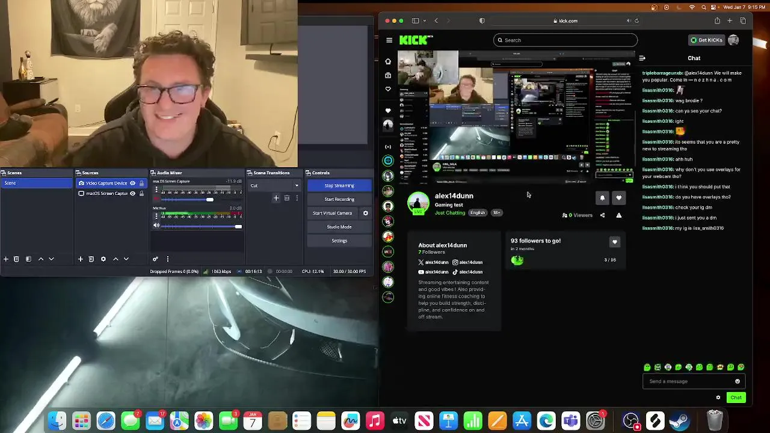Share the stream via share icon

click(x=602, y=215)
